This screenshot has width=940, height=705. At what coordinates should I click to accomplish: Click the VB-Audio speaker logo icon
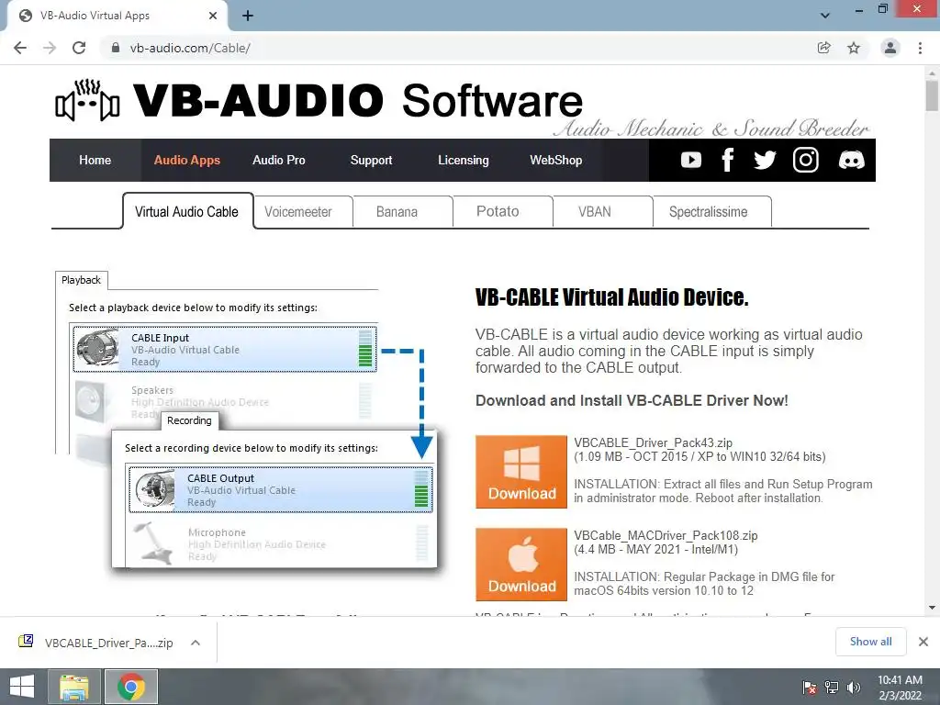[87, 100]
